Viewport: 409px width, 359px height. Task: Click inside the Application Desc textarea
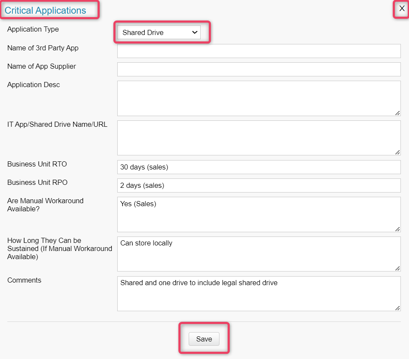point(259,99)
